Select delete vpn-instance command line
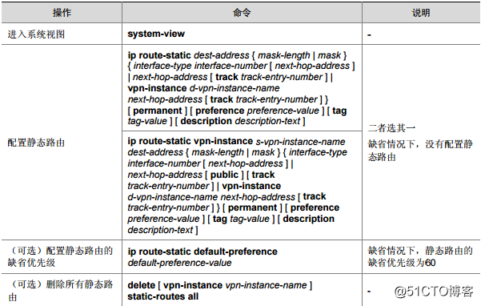Screen dimensions: 481x306 coord(220,285)
